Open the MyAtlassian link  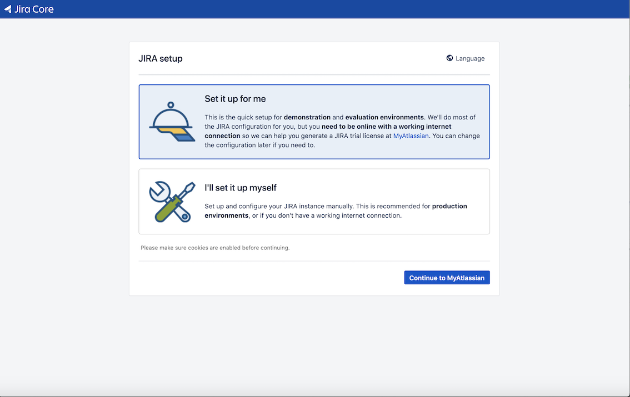[411, 135]
